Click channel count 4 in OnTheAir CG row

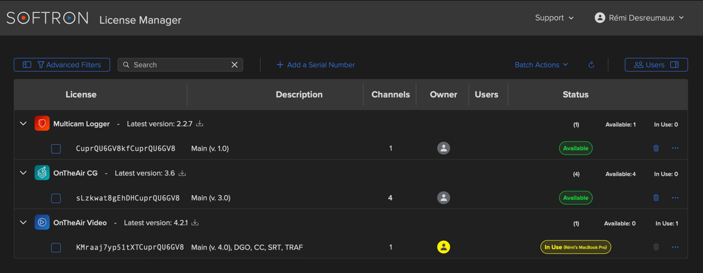click(390, 198)
